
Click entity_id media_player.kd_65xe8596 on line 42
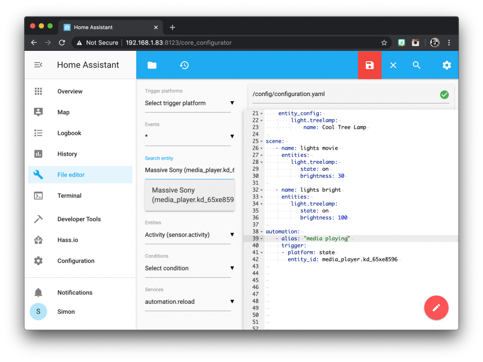342,259
